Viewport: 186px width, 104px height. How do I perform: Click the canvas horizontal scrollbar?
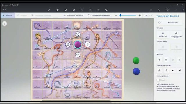coord(76,101)
